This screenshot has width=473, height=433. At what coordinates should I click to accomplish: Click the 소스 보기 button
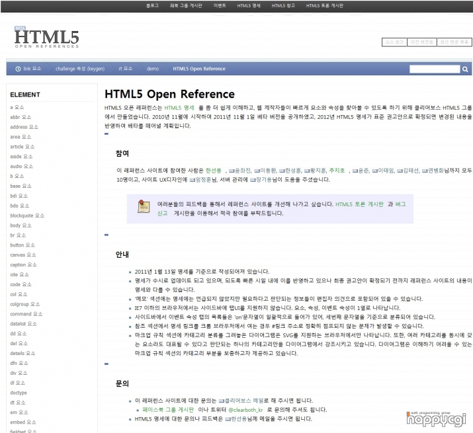click(394, 42)
